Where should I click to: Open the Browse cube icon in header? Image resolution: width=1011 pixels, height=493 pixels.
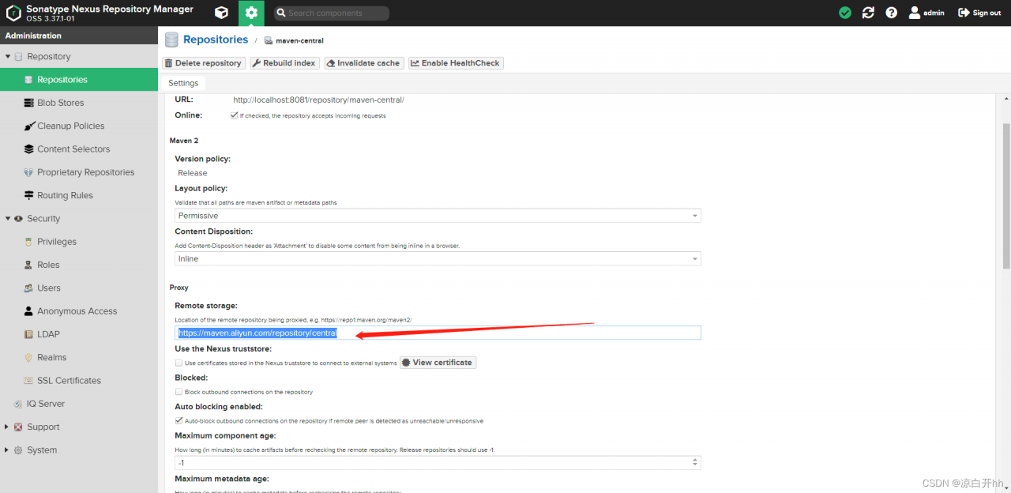[x=221, y=13]
